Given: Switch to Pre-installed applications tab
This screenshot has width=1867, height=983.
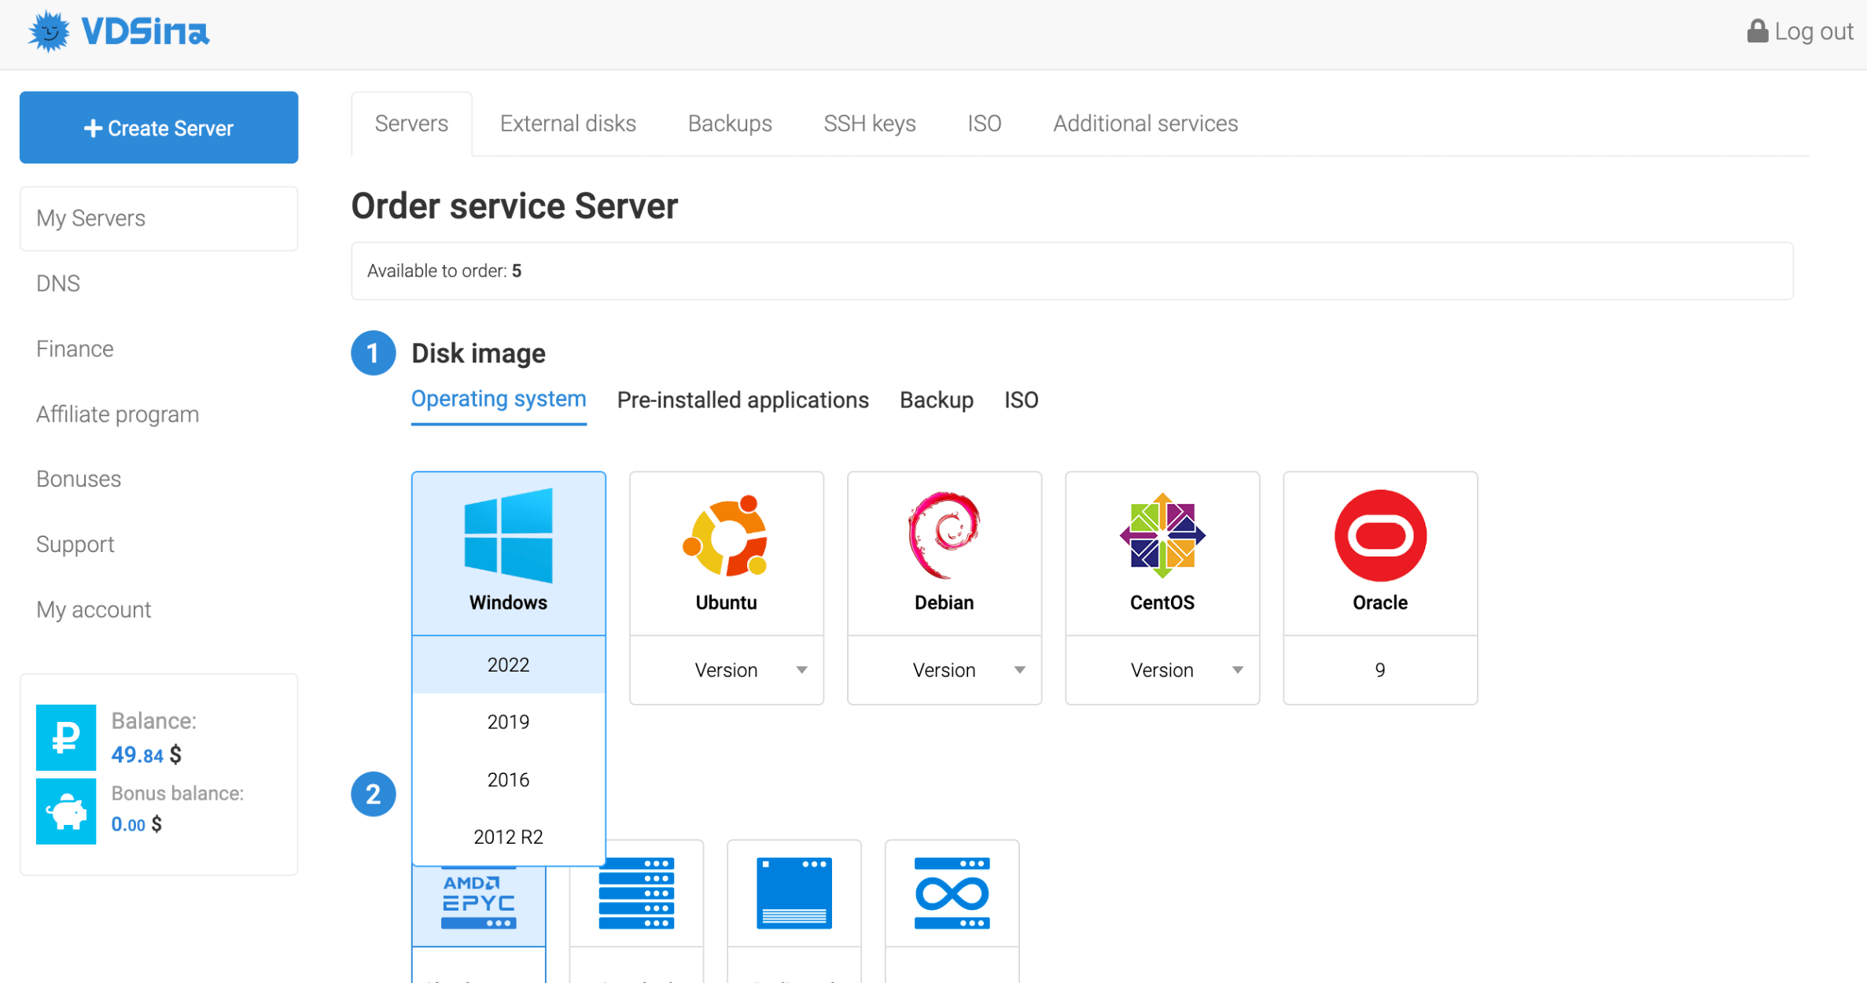Looking at the screenshot, I should tap(742, 400).
